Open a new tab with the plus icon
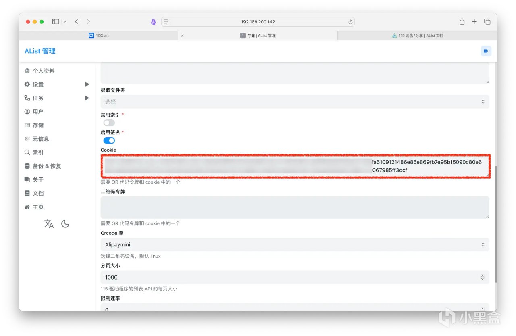This screenshot has height=336, width=516. coord(474,22)
